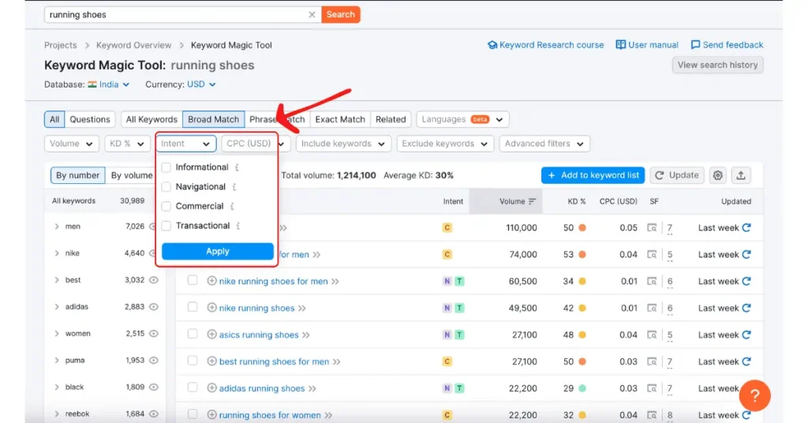Expand the men keyword group
The width and height of the screenshot is (808, 423).
click(57, 226)
